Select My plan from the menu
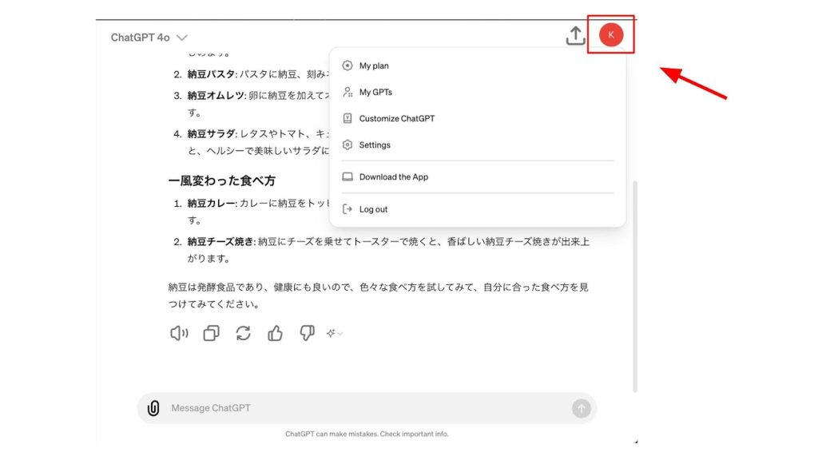The height and width of the screenshot is (460, 818). (x=374, y=66)
